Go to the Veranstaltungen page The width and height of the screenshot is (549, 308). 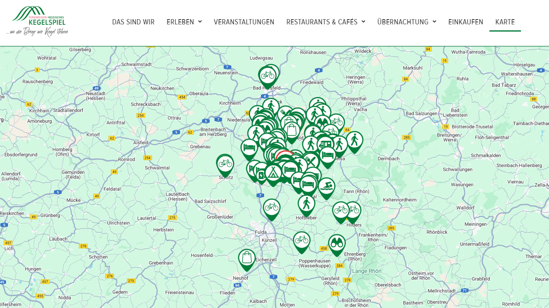coord(244,22)
